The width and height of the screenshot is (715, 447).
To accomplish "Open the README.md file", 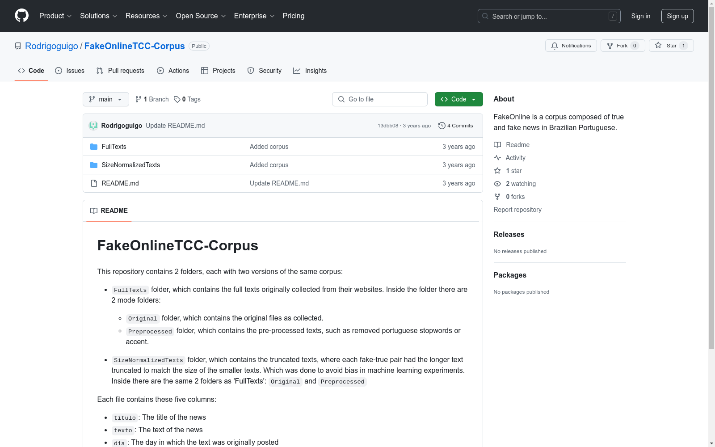I will tap(120, 183).
